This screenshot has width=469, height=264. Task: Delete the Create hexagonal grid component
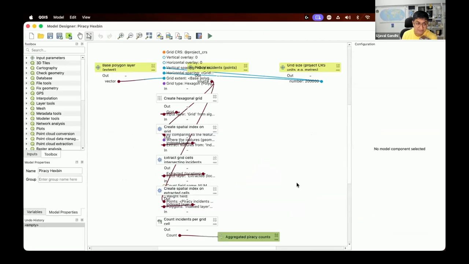point(215,97)
